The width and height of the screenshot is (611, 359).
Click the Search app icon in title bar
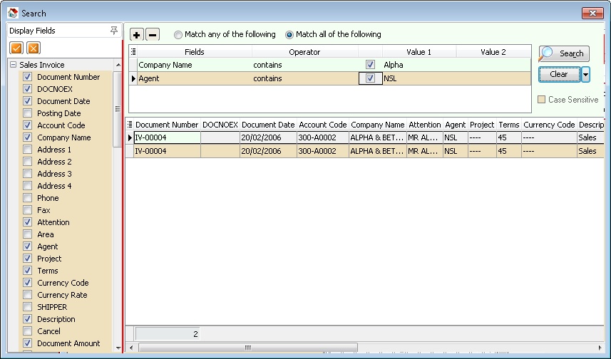coord(12,13)
